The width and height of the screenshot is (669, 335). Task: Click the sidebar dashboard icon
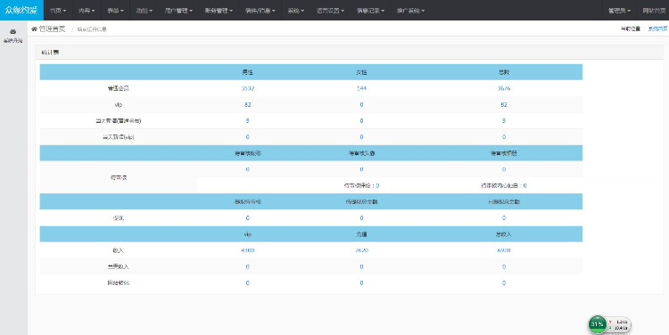(x=12, y=31)
